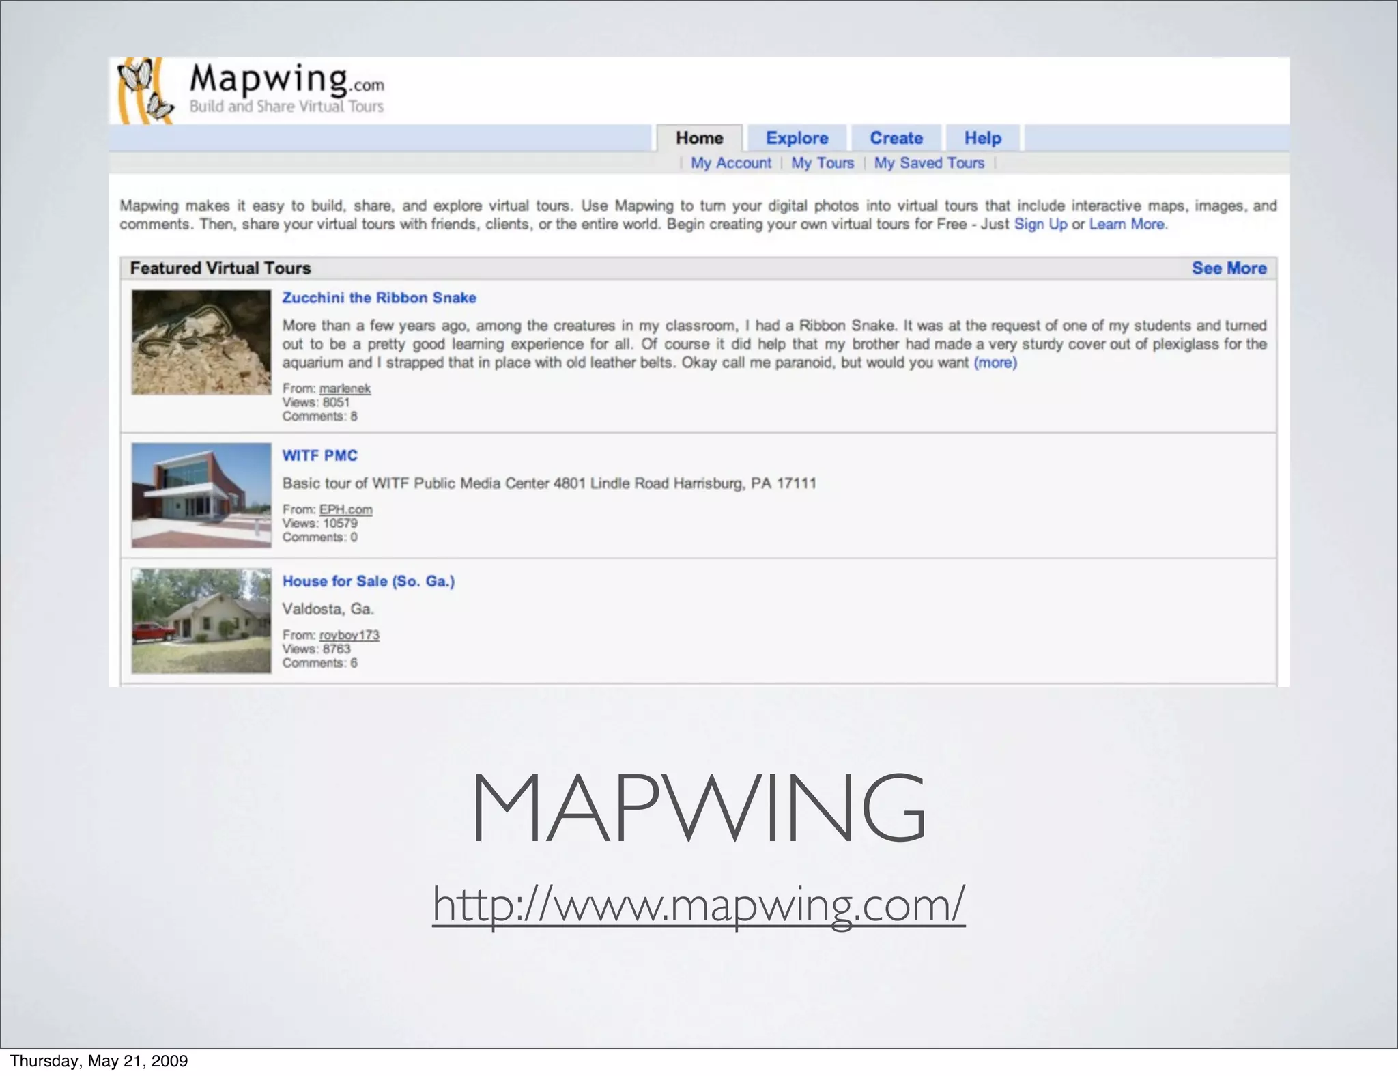Click 'Views: 8051' text
Viewport: 1398px width, 1076px height.
click(316, 402)
